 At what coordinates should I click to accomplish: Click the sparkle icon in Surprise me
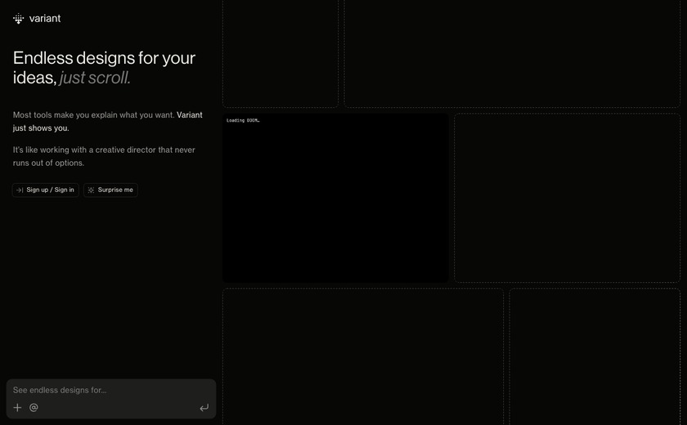coord(91,190)
